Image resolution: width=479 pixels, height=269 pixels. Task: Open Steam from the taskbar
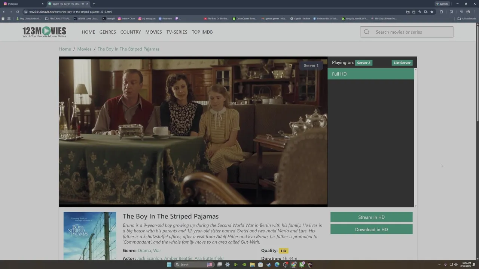tap(269, 265)
